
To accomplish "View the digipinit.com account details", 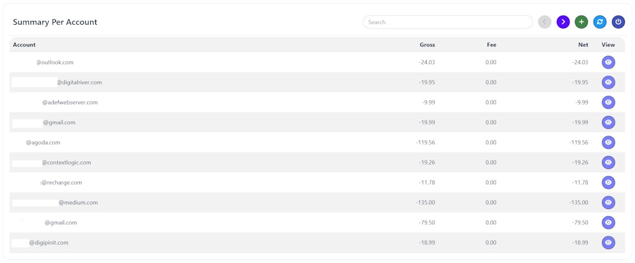I will point(608,243).
